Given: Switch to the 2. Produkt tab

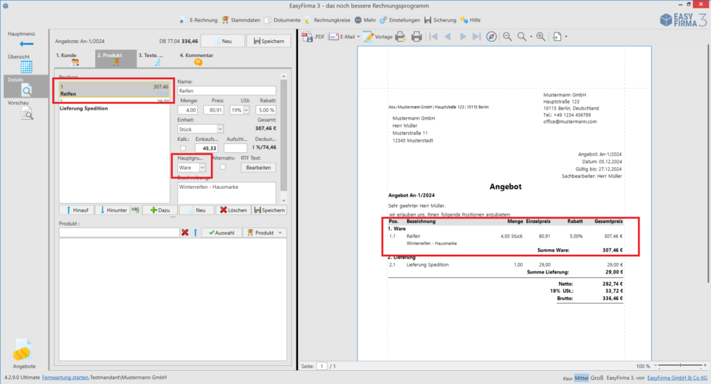Looking at the screenshot, I should point(116,59).
